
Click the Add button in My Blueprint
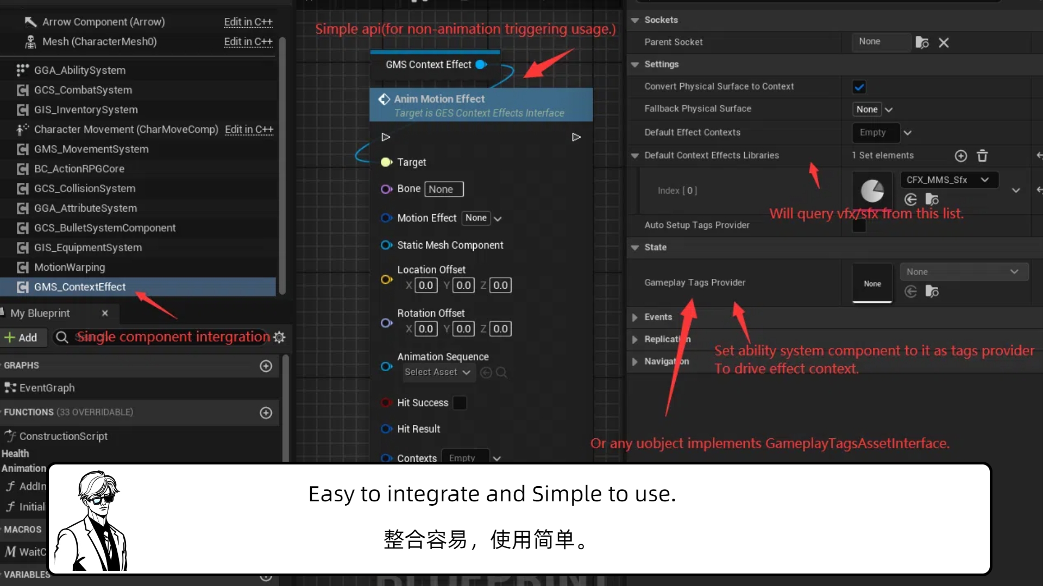click(x=23, y=337)
